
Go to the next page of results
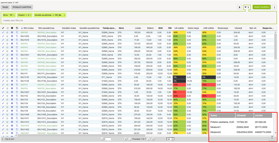pos(149,139)
